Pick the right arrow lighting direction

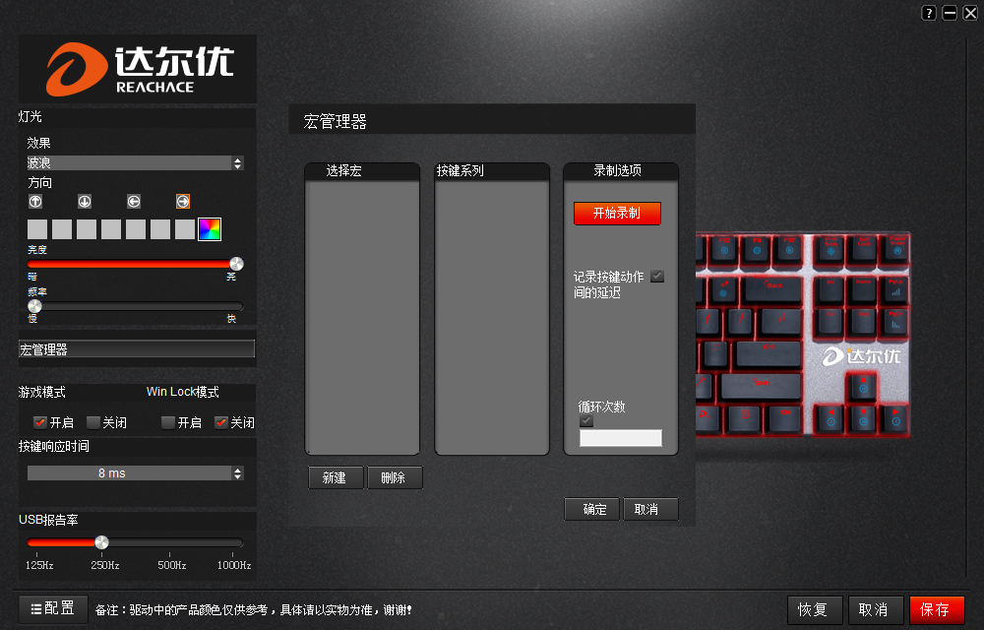[x=183, y=202]
